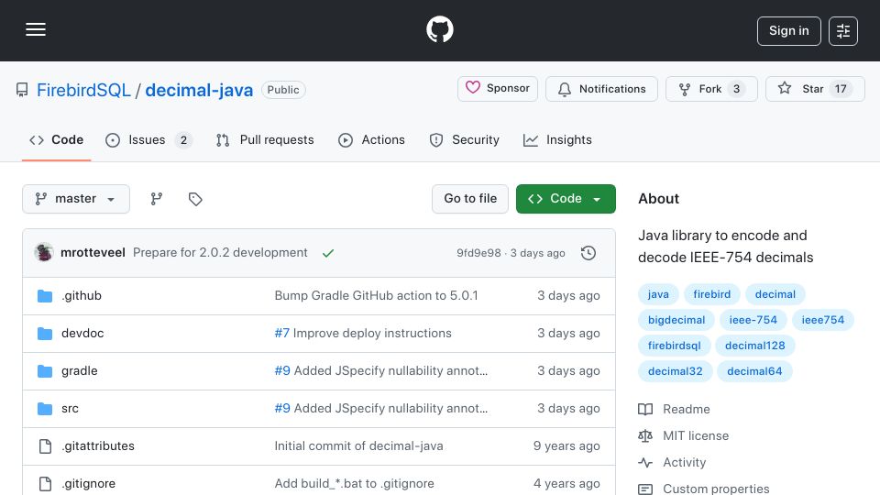Viewport: 880px width, 495px height.
Task: Select the ieee-754 topic tag
Action: pos(753,320)
